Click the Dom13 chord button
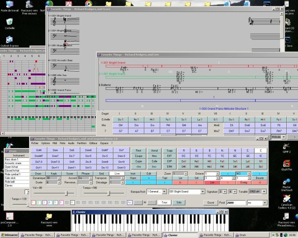 tap(121, 168)
